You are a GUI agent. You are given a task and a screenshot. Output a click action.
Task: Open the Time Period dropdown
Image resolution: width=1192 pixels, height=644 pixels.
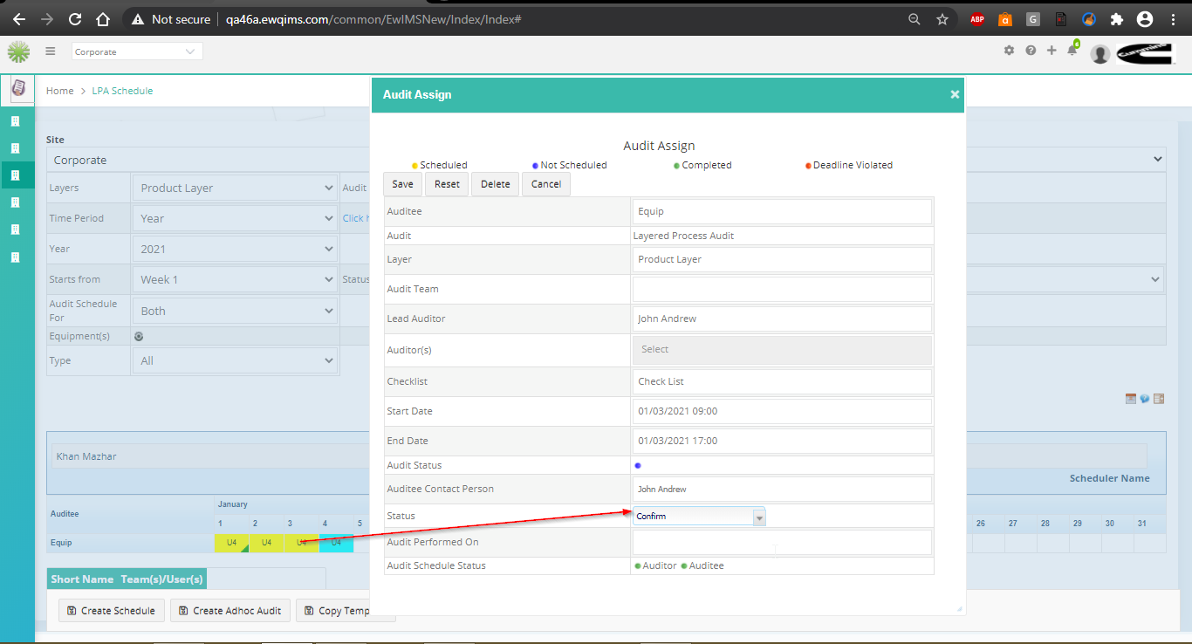coord(235,218)
